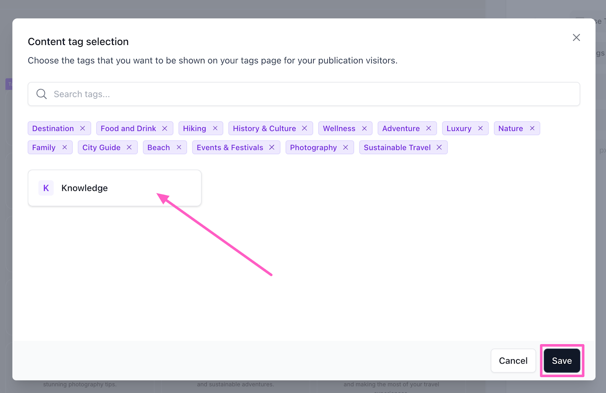Remove the Food and Drink tag
The image size is (606, 393).
(x=165, y=128)
